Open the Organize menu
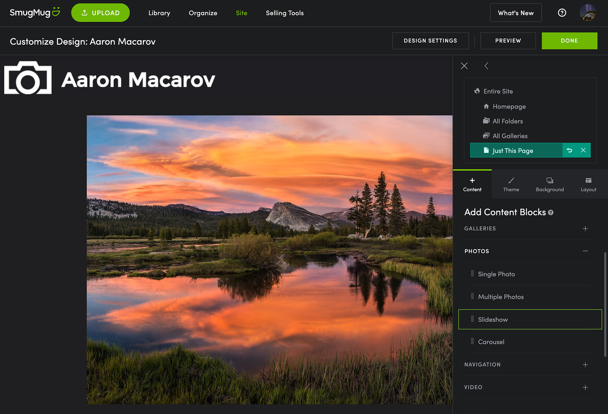Viewport: 608px width, 414px height. [x=203, y=13]
